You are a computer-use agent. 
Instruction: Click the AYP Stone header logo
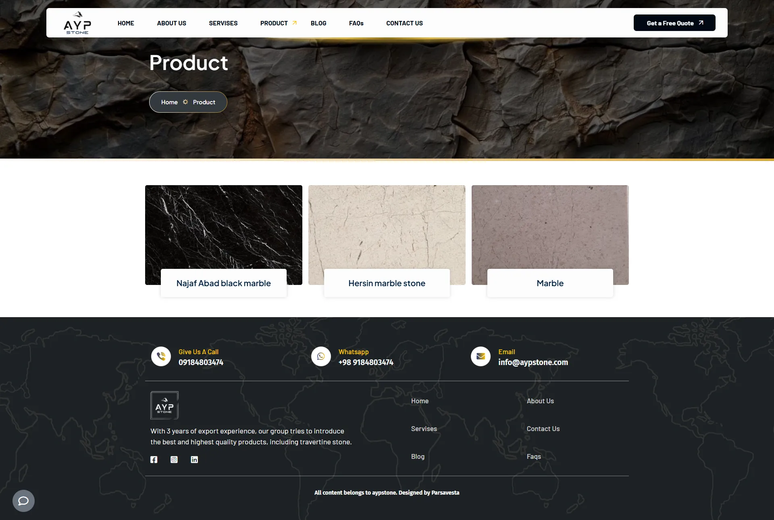pos(77,23)
